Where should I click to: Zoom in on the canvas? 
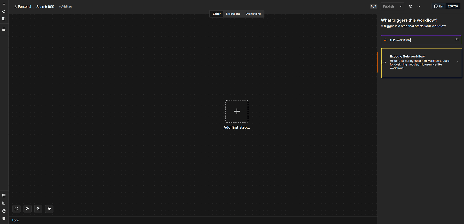[27, 209]
